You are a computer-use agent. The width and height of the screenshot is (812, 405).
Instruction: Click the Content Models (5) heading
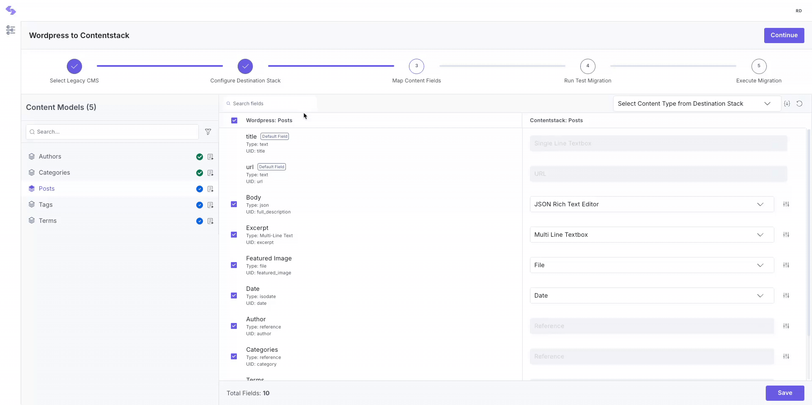[61, 107]
